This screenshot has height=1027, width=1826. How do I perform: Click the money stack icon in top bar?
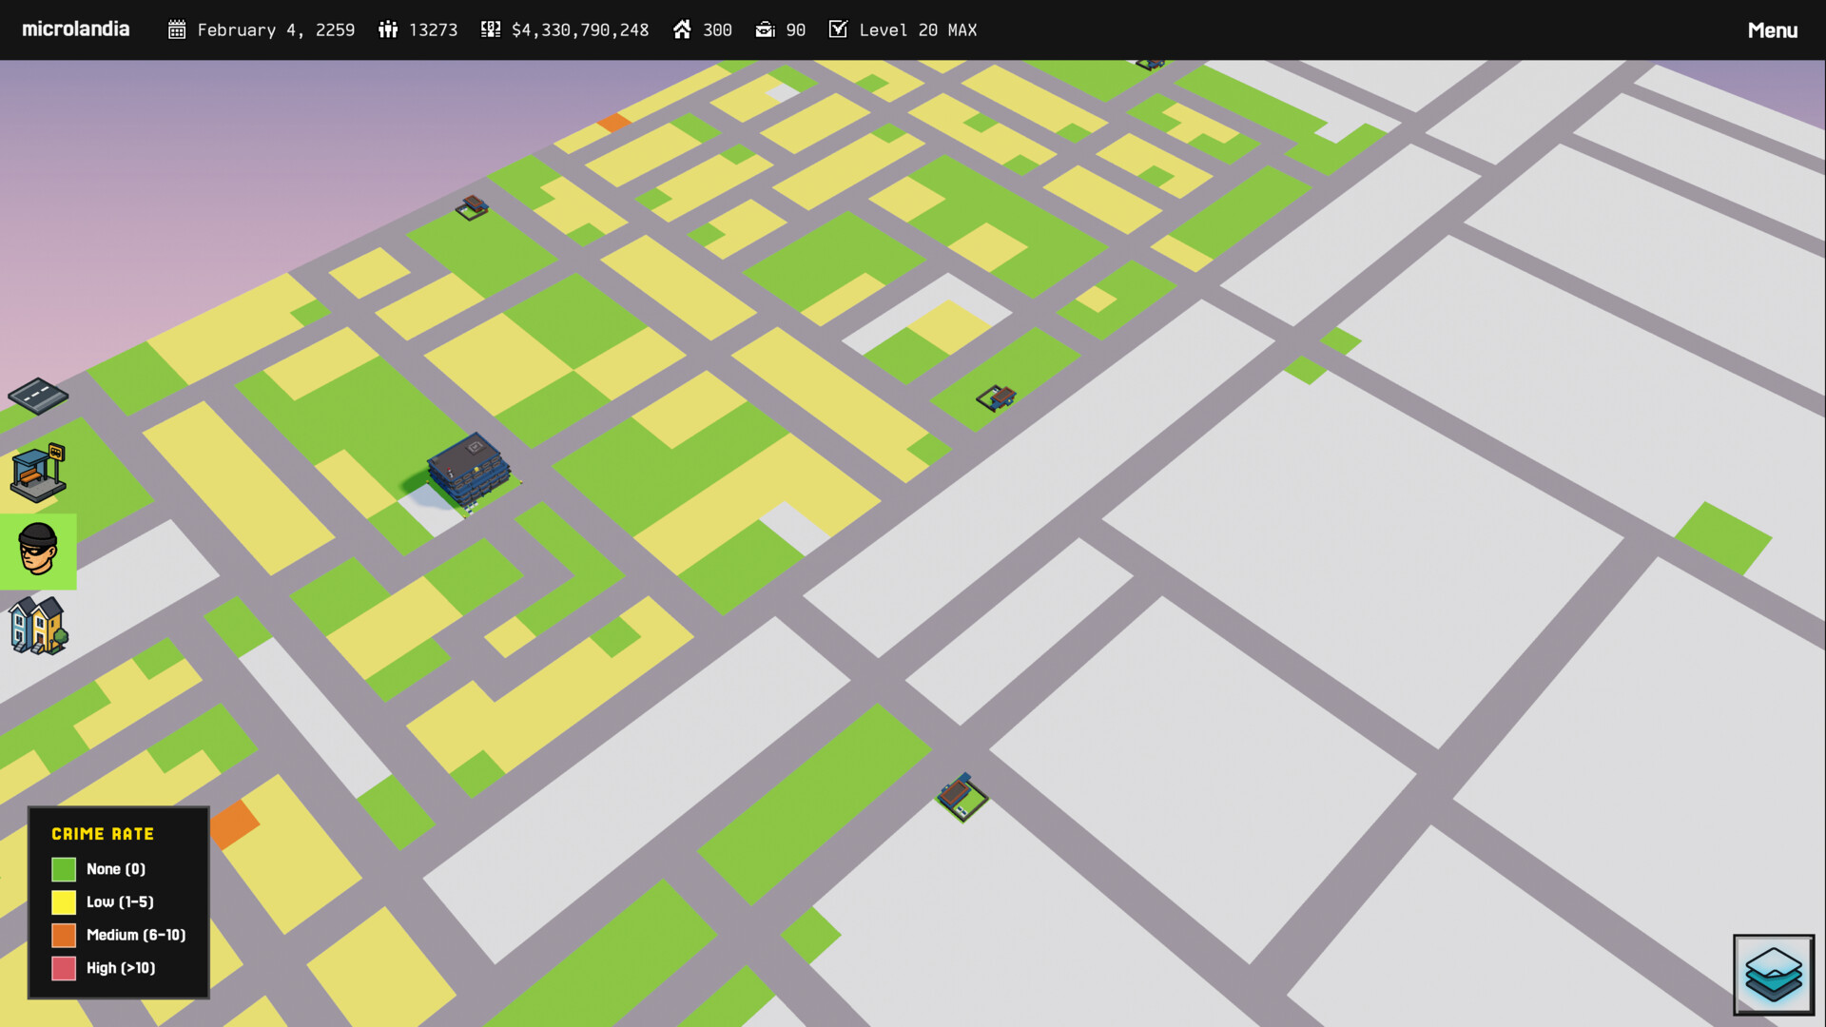(490, 29)
